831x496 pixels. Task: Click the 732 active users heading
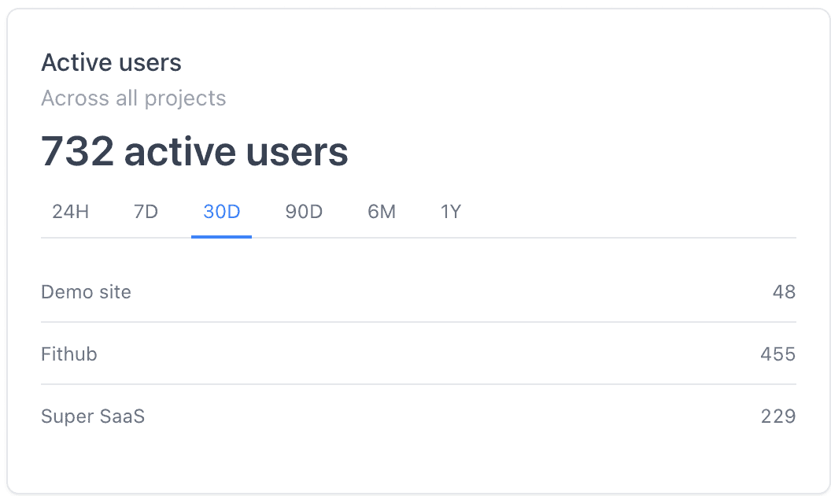coord(194,151)
